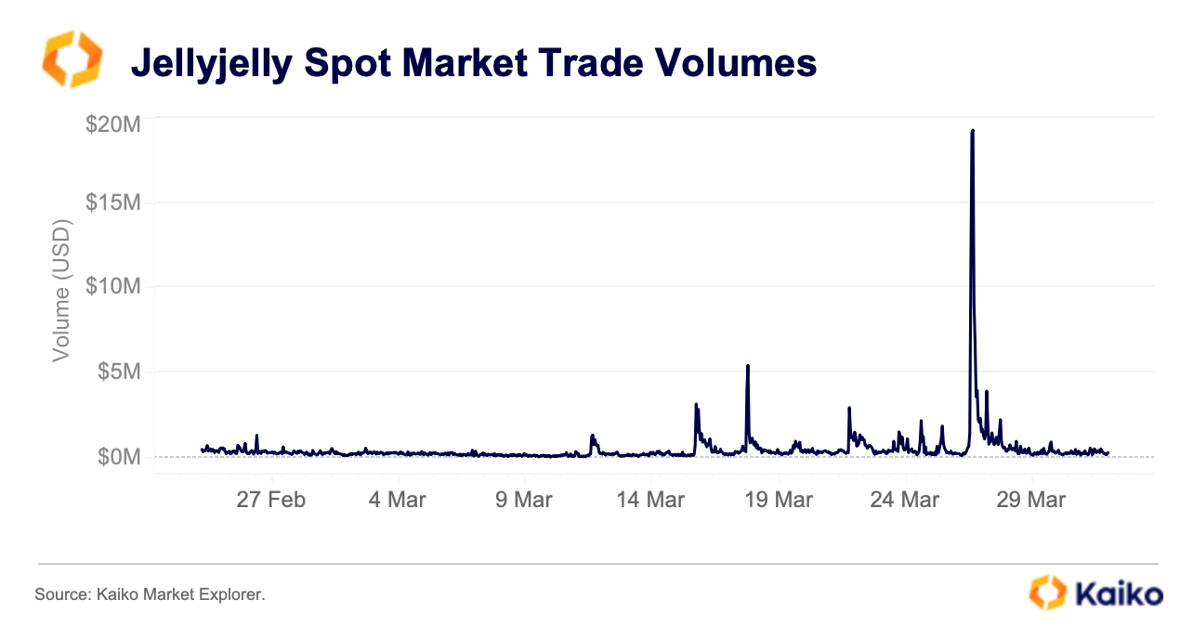Click the $0M y-axis label

click(119, 457)
